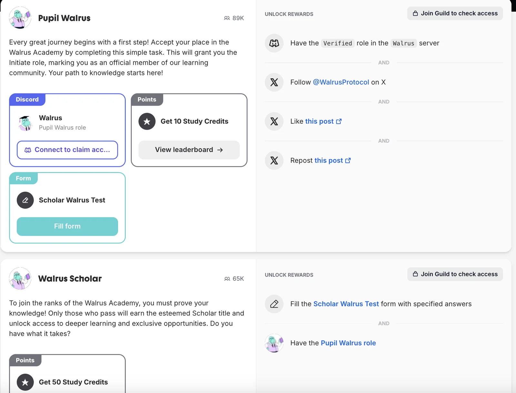The height and width of the screenshot is (393, 516).
Task: Click the Get 50 Study Credits text
Action: [x=73, y=382]
